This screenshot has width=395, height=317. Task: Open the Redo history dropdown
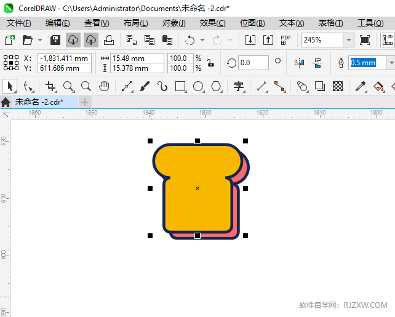pos(229,40)
